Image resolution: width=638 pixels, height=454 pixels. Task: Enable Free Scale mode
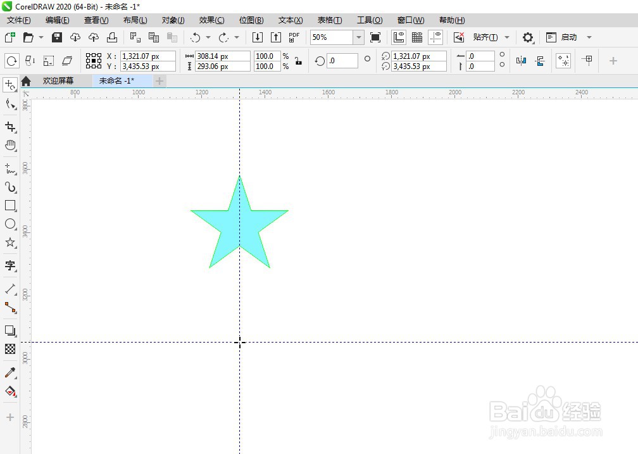[49, 61]
